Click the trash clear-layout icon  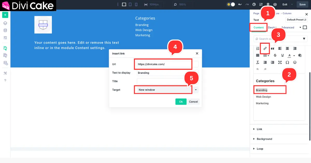coord(268,4)
